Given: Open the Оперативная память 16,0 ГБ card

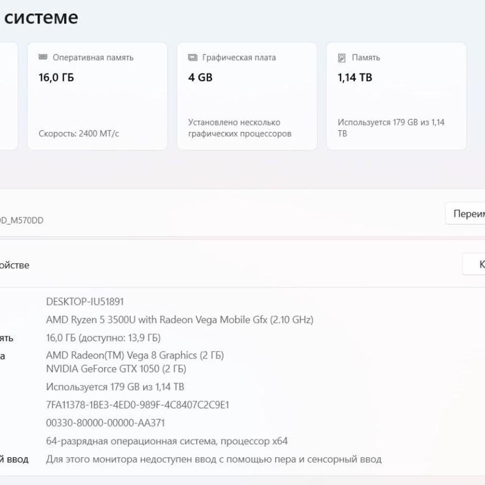Looking at the screenshot, I should point(98,96).
